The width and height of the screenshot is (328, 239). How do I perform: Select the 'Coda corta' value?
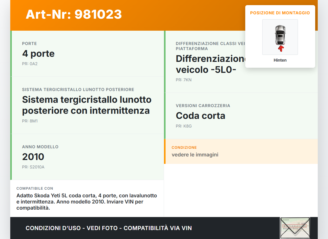coord(200,116)
